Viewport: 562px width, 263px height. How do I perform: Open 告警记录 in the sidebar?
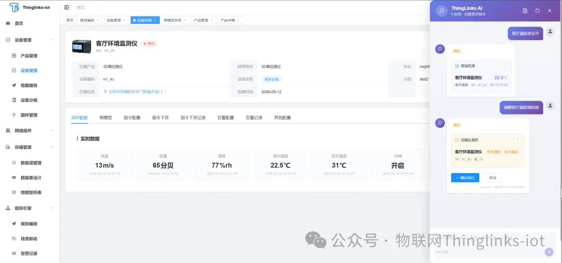pos(29,253)
